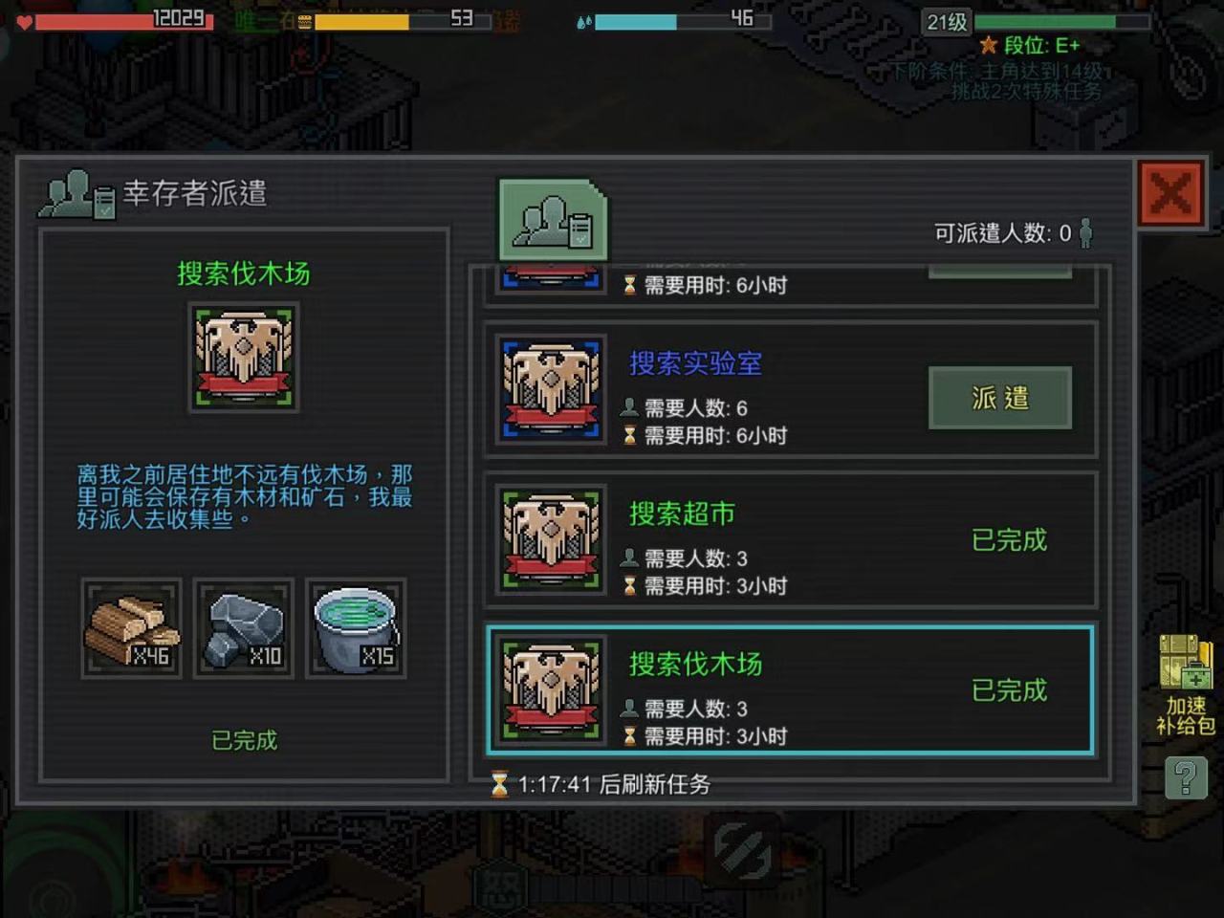
Task: Select the 搜索超市 mission list entry
Action: [x=790, y=540]
